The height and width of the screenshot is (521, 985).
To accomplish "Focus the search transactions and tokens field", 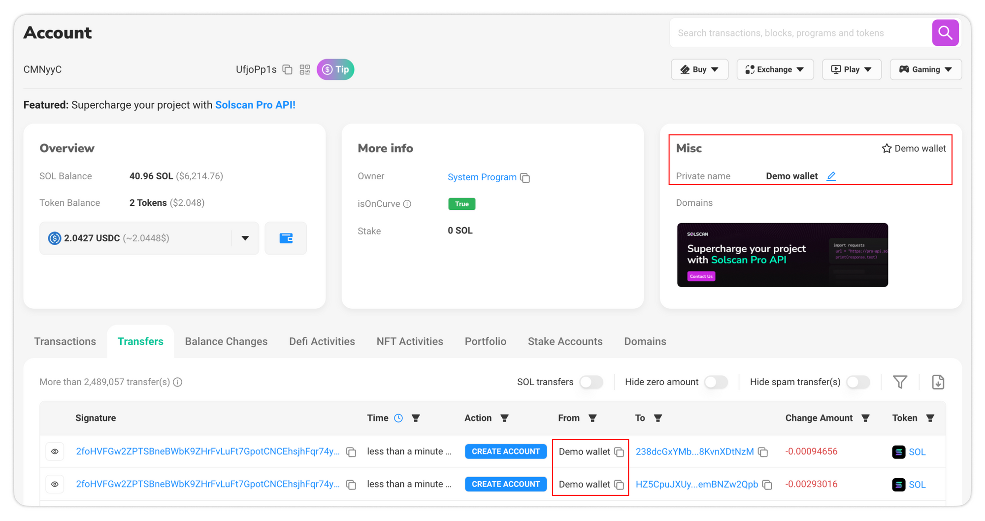I will coord(800,33).
